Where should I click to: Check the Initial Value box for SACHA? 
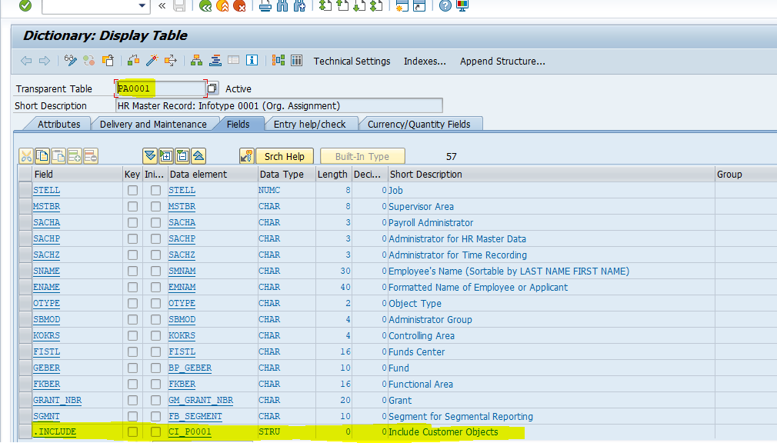point(155,222)
